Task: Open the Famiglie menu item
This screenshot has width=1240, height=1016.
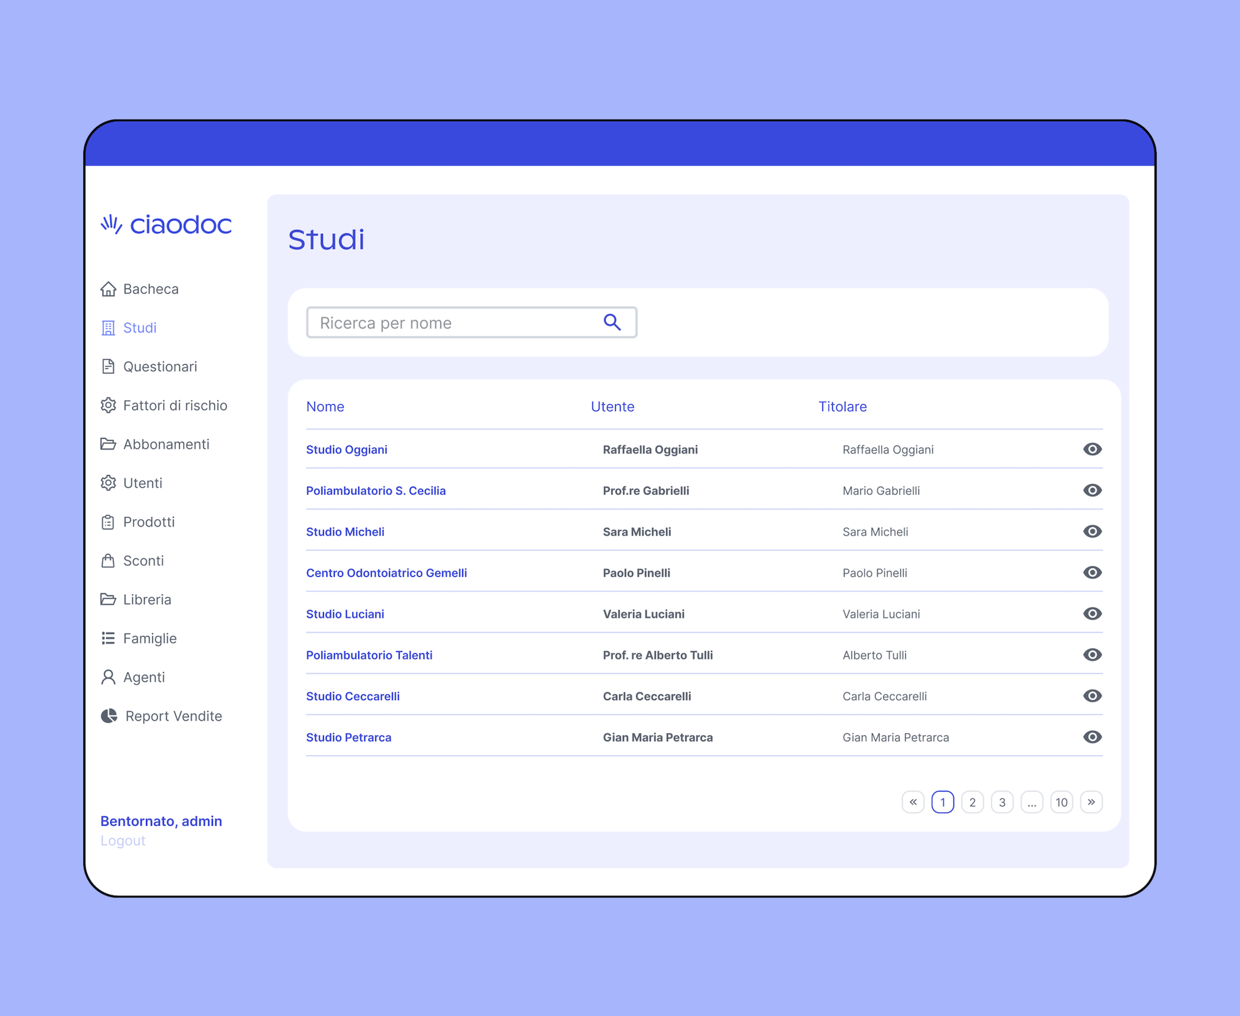Action: [x=149, y=639]
